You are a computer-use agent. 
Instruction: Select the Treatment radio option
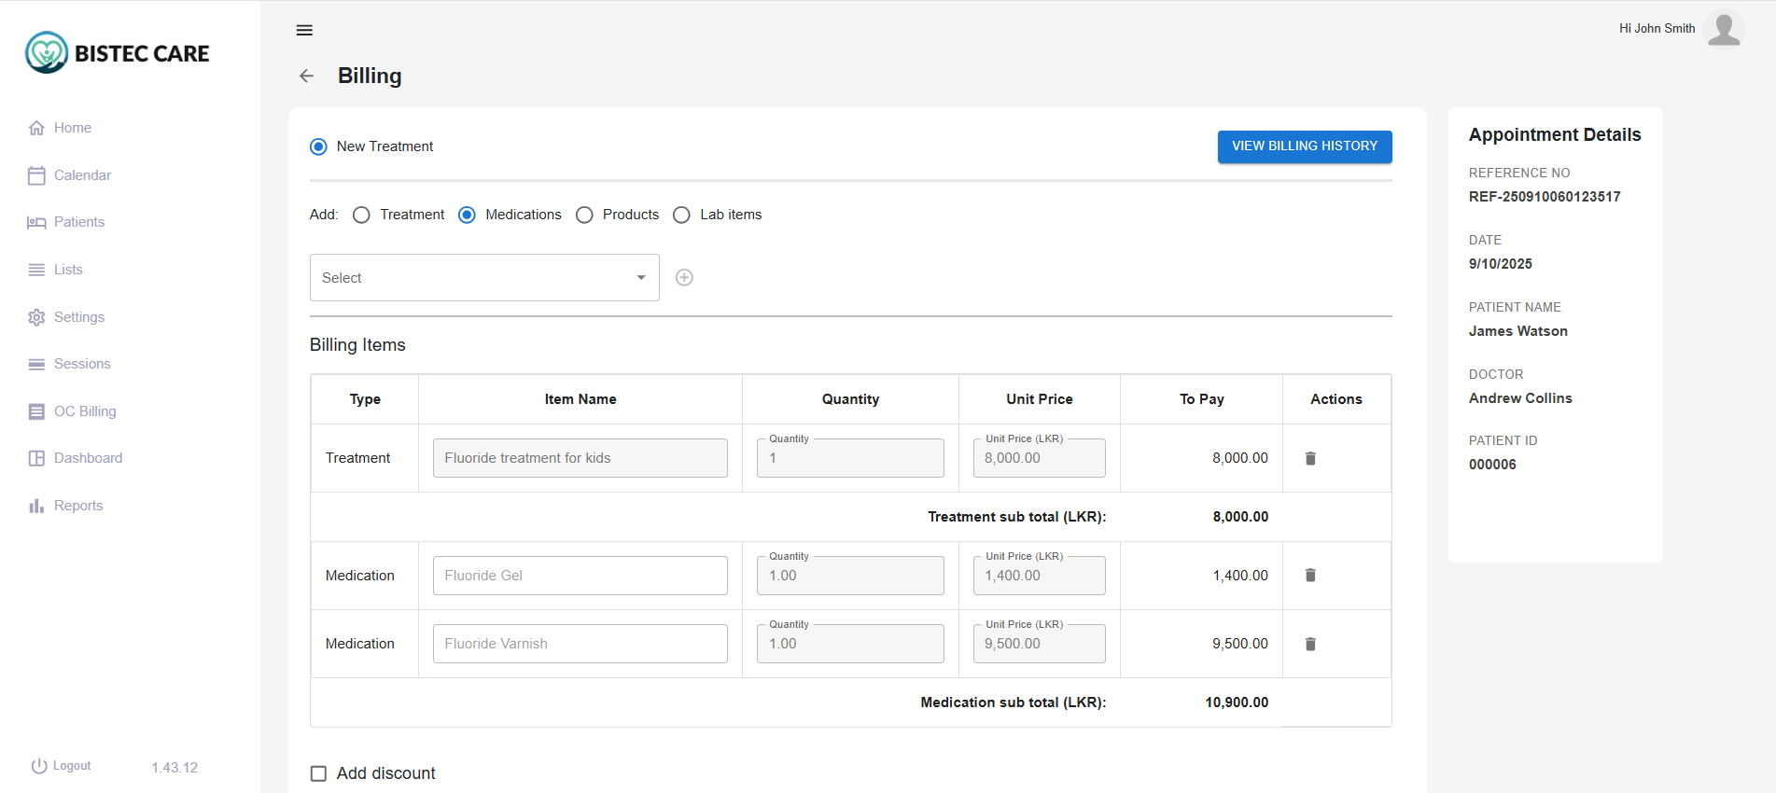(362, 215)
